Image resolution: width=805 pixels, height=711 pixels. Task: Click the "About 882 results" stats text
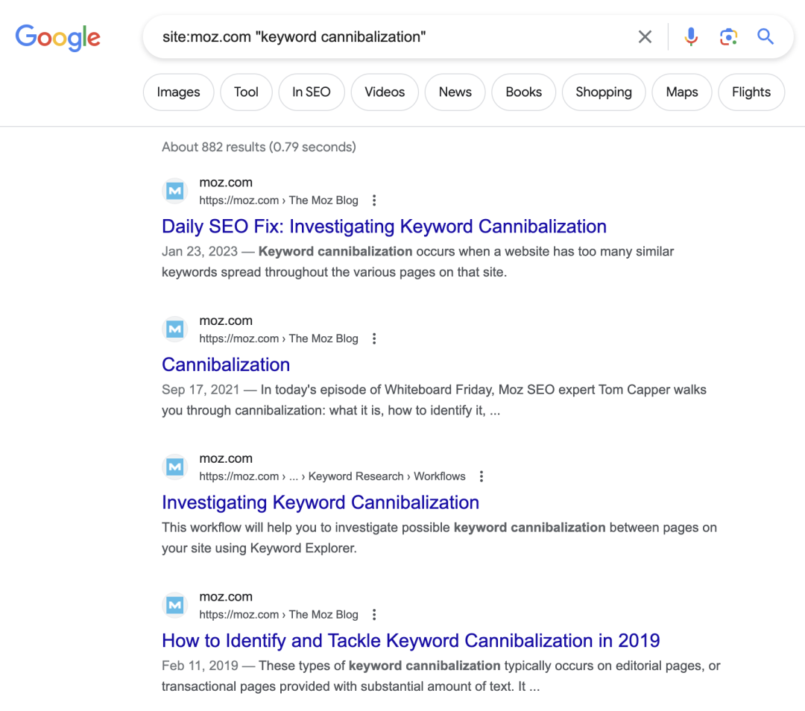coord(259,147)
